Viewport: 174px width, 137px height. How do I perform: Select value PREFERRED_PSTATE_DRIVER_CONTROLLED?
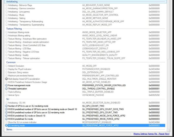(x=104, y=85)
